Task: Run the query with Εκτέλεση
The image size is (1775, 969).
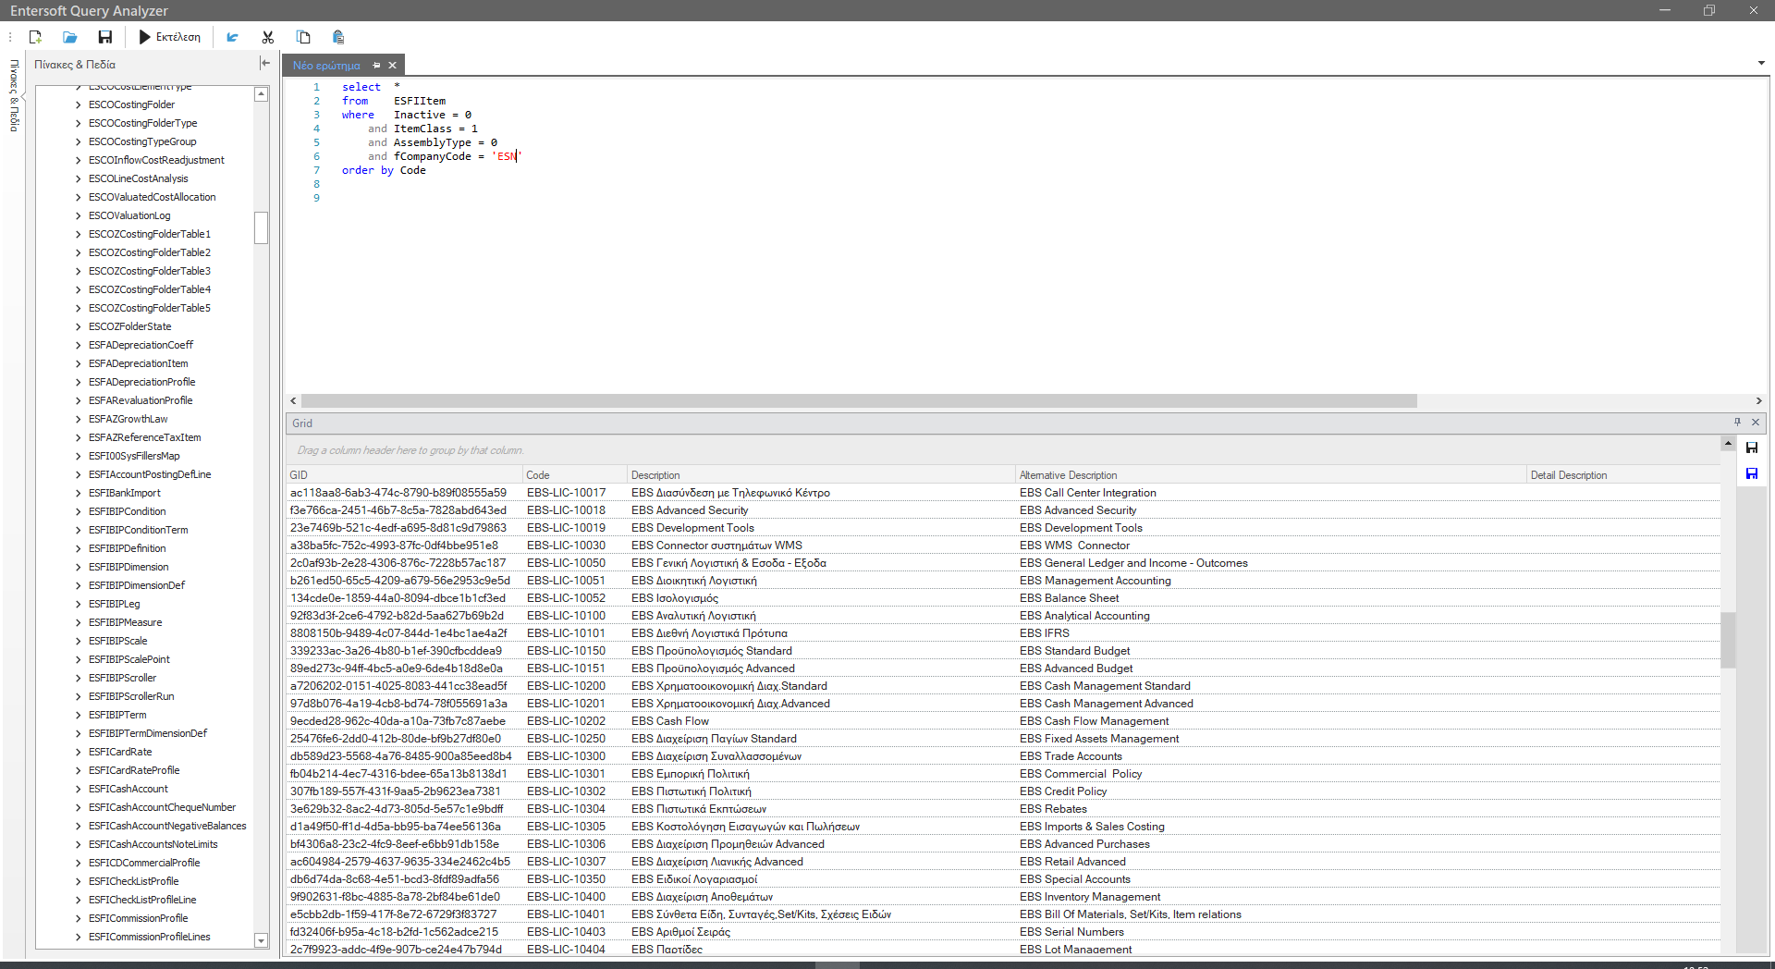Action: 170,37
